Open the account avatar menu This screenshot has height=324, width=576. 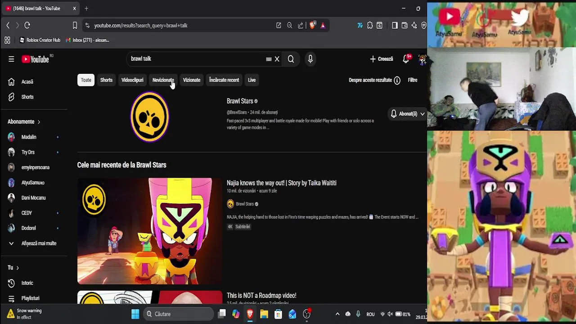pyautogui.click(x=422, y=59)
